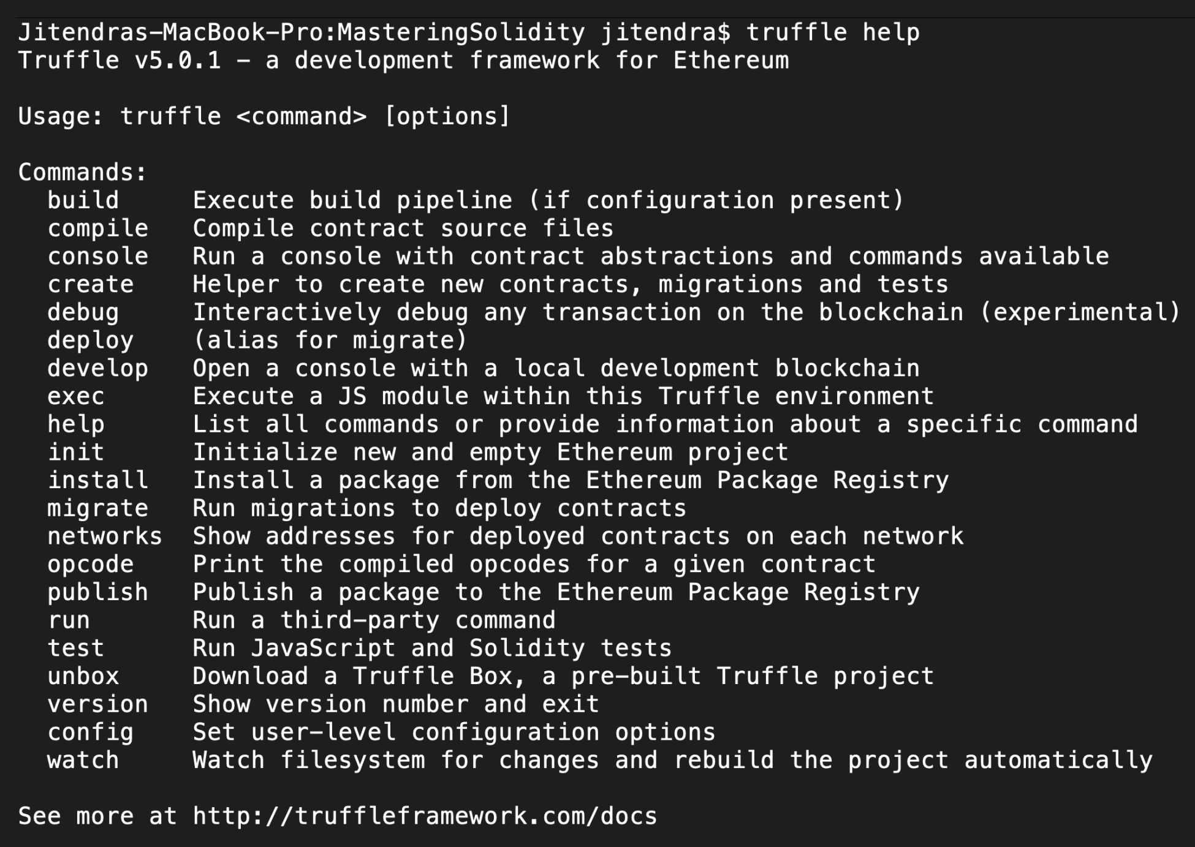
Task: Click the 'deploy' command name
Action: point(91,341)
